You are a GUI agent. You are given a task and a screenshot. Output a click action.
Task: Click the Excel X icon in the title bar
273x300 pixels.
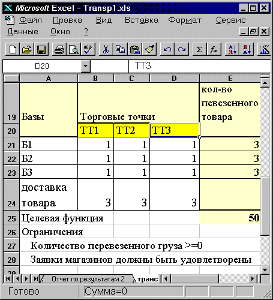(8, 8)
